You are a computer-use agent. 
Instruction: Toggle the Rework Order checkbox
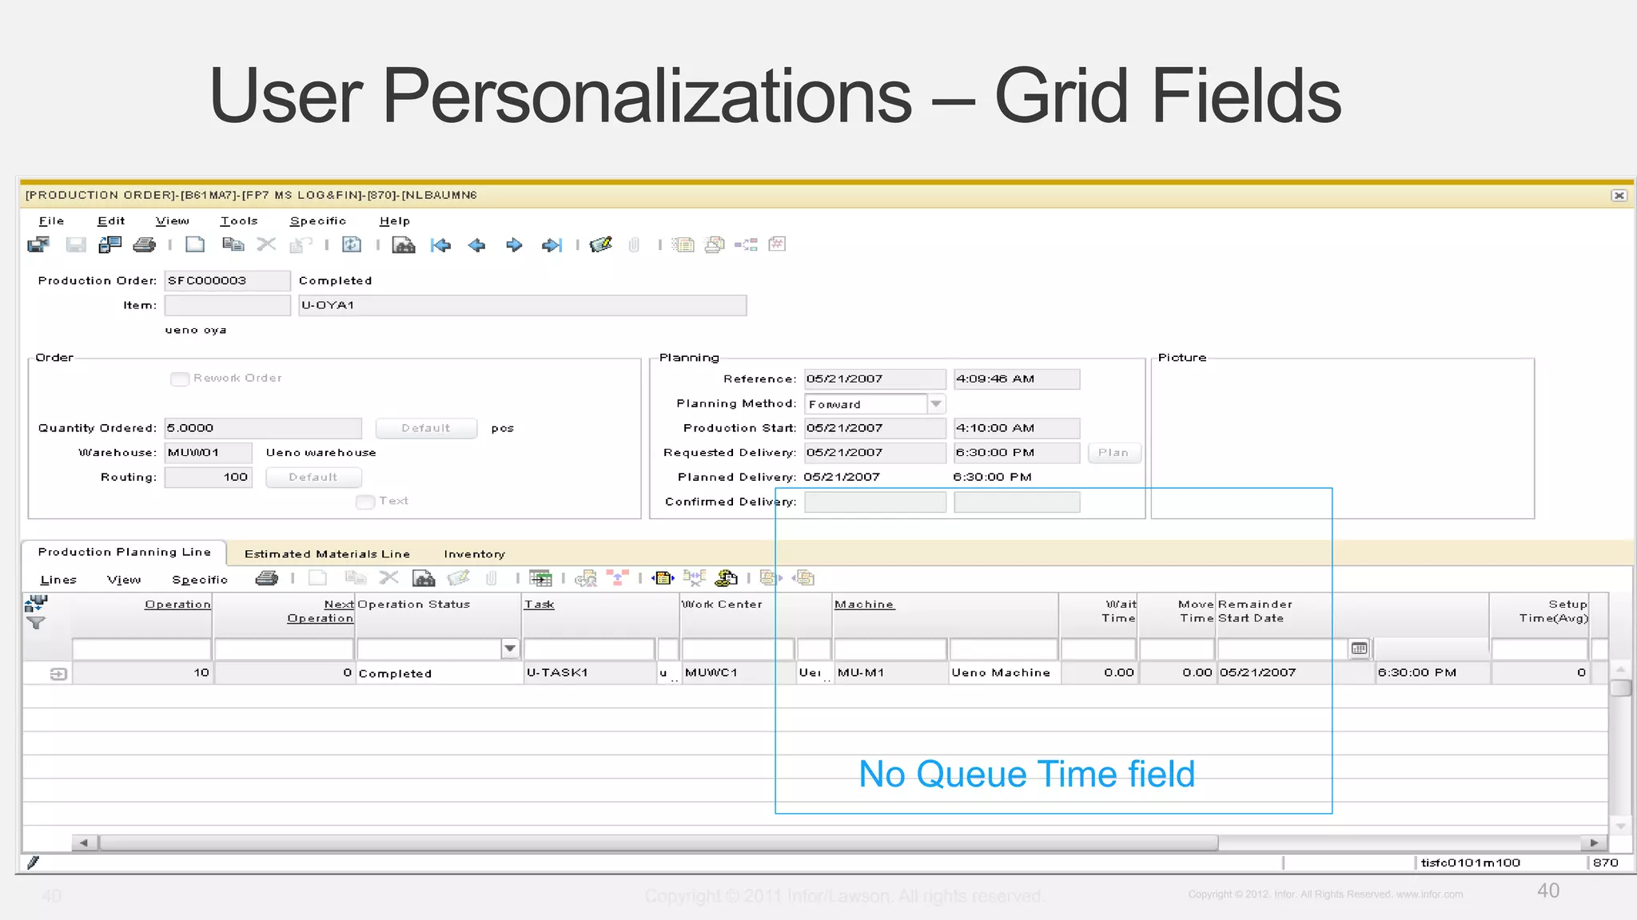tap(180, 379)
